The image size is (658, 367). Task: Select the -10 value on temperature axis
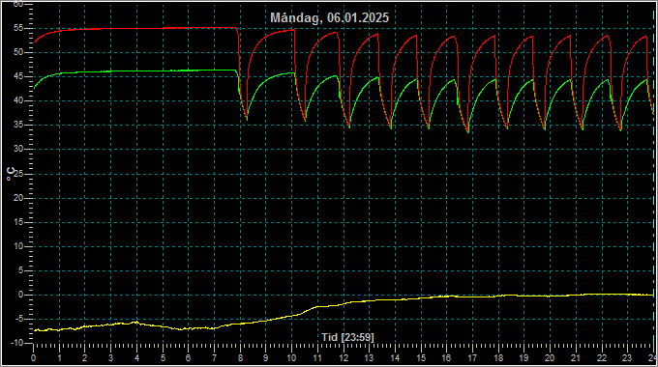pyautogui.click(x=16, y=343)
